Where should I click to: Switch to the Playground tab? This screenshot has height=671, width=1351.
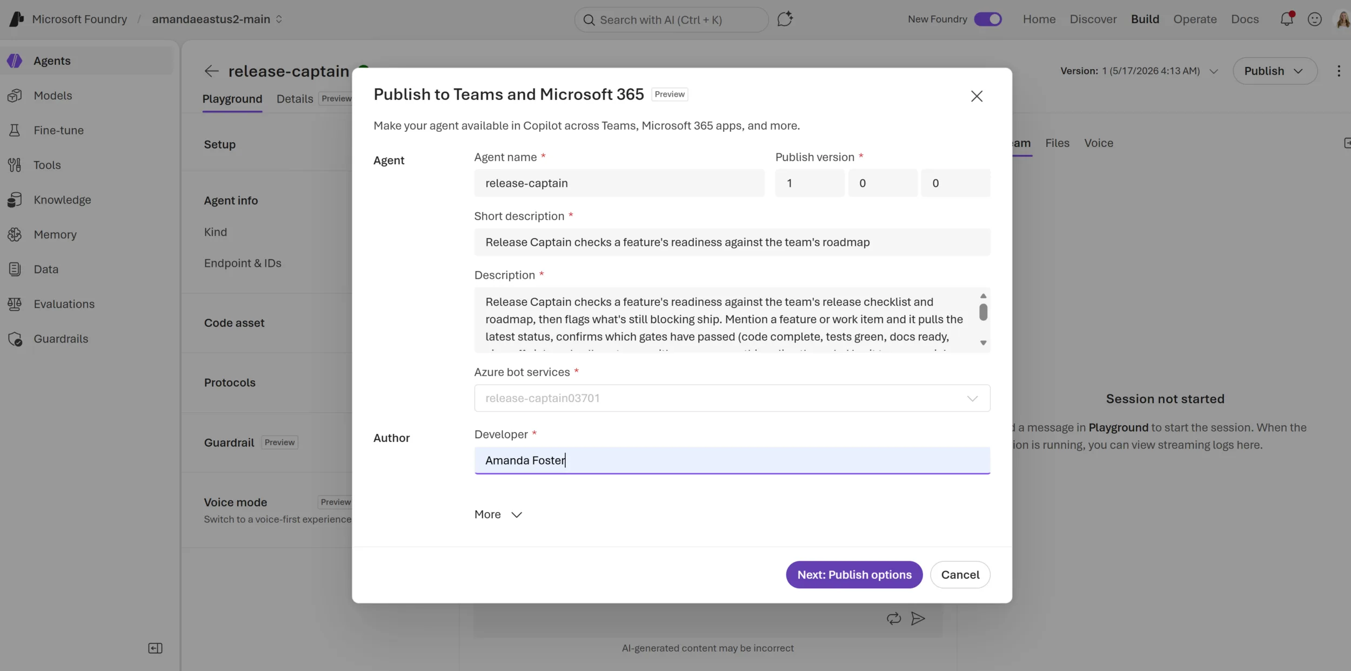coord(232,99)
